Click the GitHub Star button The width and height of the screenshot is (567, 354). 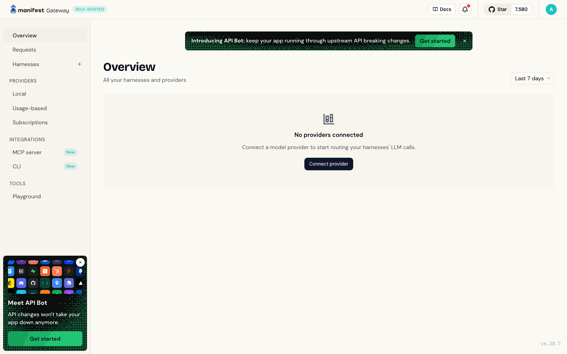click(498, 9)
